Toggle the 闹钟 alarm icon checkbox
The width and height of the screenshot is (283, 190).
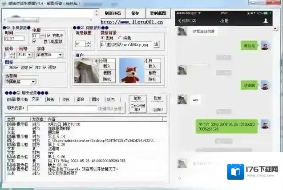(45, 67)
